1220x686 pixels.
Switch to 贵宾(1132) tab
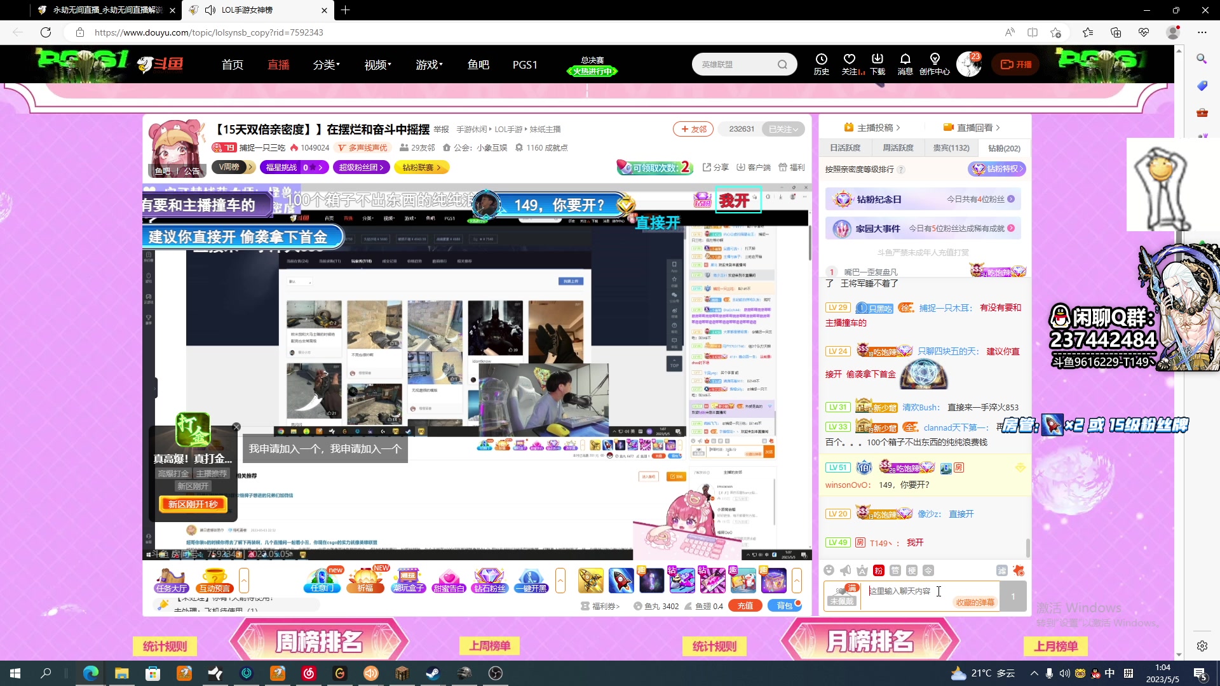[951, 148]
